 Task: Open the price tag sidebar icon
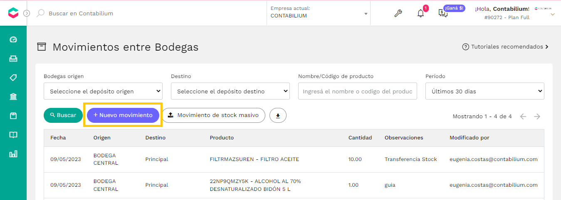[13, 78]
